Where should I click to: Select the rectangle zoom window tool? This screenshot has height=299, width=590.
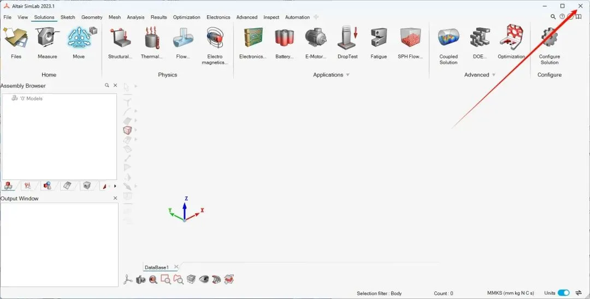coord(166,279)
